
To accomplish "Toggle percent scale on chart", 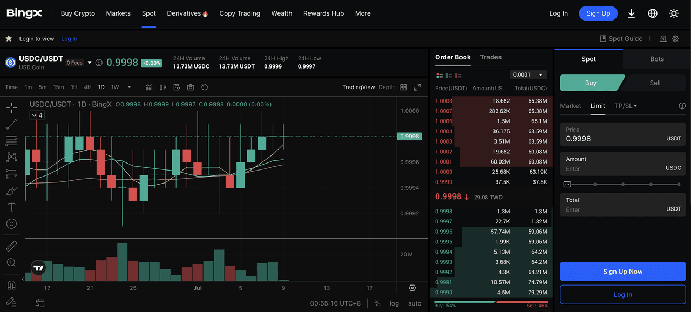I will pyautogui.click(x=377, y=303).
